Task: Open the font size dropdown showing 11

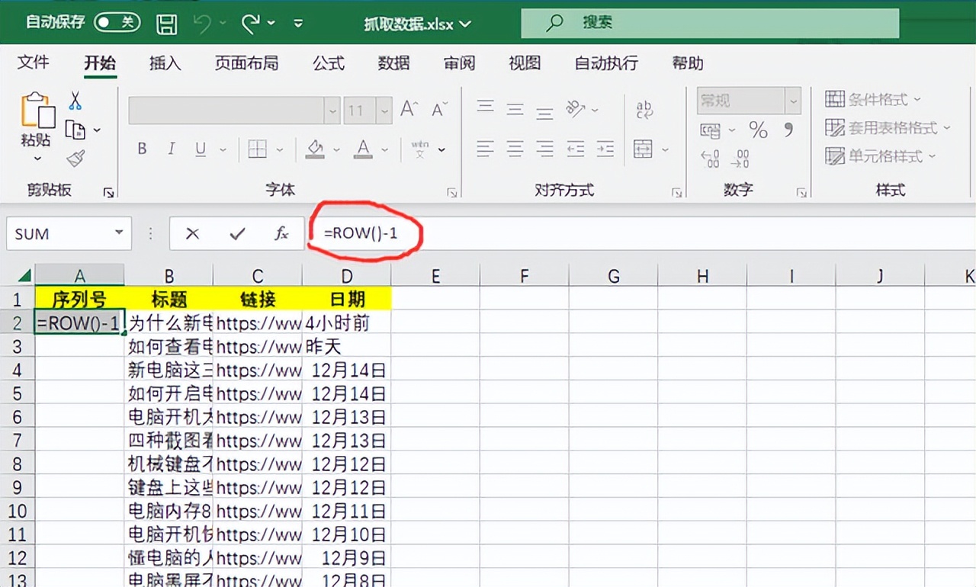Action: pyautogui.click(x=384, y=111)
